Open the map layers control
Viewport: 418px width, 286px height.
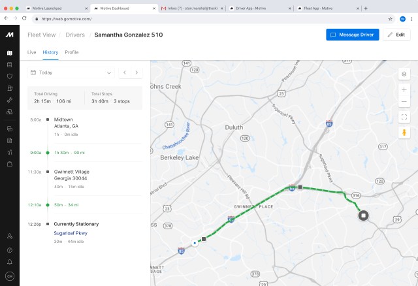click(x=404, y=74)
